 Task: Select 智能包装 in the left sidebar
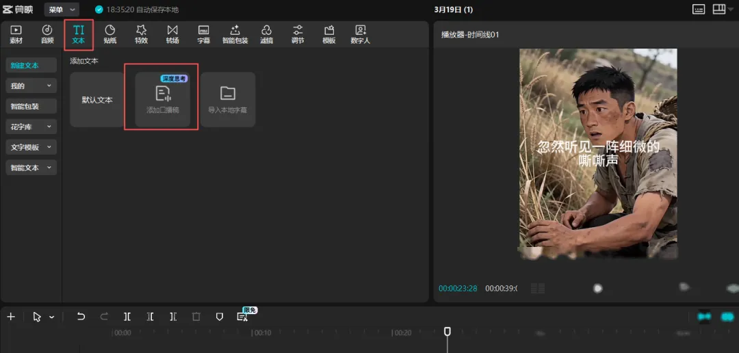click(x=31, y=107)
